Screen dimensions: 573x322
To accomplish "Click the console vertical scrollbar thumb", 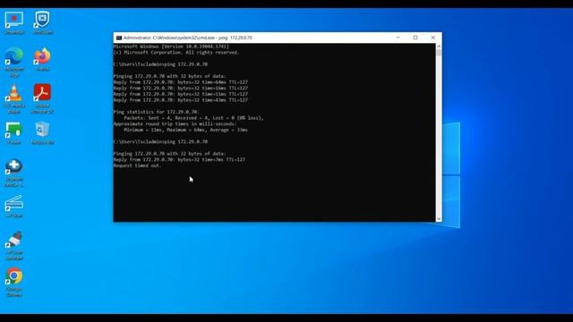I will [x=439, y=53].
